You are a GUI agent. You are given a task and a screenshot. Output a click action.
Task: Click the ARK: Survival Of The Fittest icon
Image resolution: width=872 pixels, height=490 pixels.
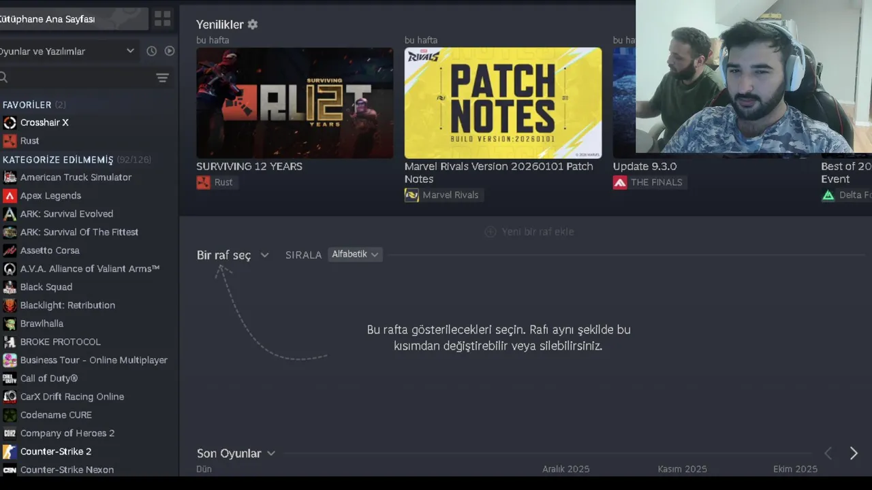click(10, 232)
